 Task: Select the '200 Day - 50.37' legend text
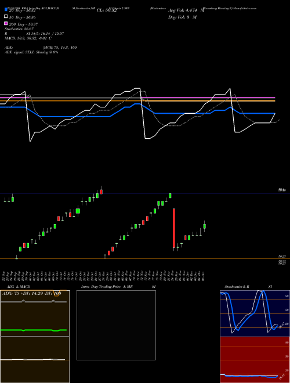pos(23,24)
